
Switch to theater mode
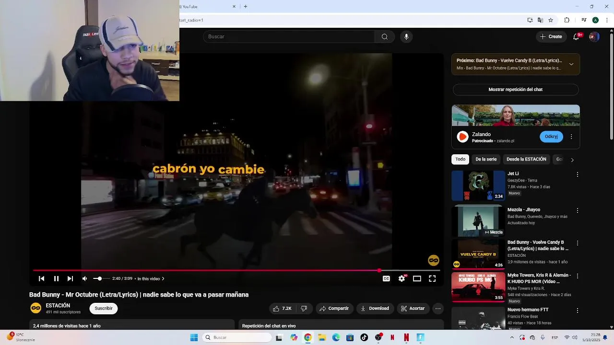(x=417, y=278)
